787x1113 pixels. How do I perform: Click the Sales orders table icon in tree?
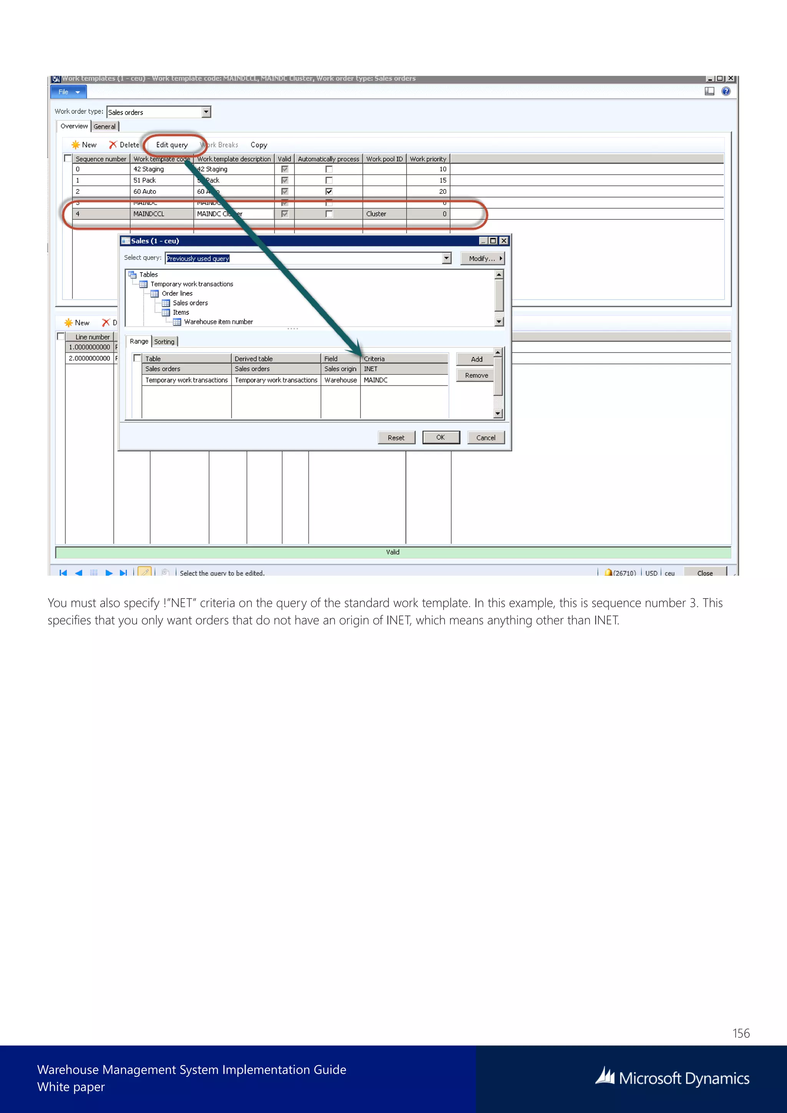pyautogui.click(x=166, y=303)
